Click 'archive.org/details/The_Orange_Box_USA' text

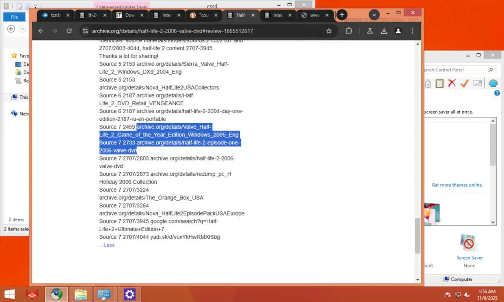[x=151, y=198]
